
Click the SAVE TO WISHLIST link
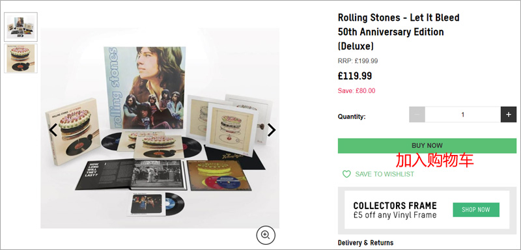coord(384,174)
